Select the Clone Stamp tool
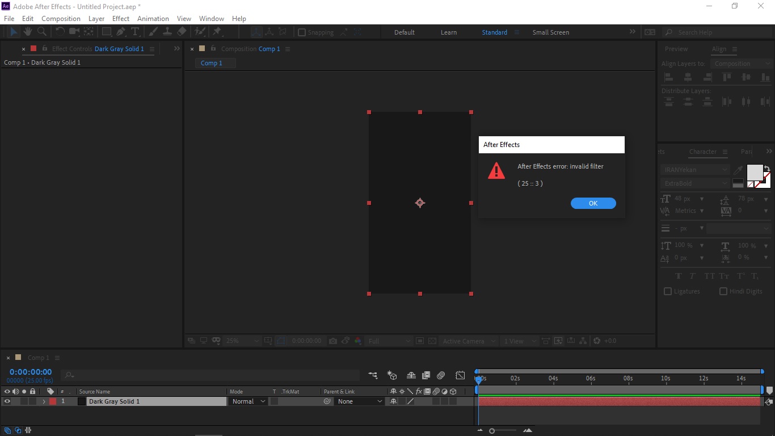775x436 pixels. pyautogui.click(x=167, y=32)
